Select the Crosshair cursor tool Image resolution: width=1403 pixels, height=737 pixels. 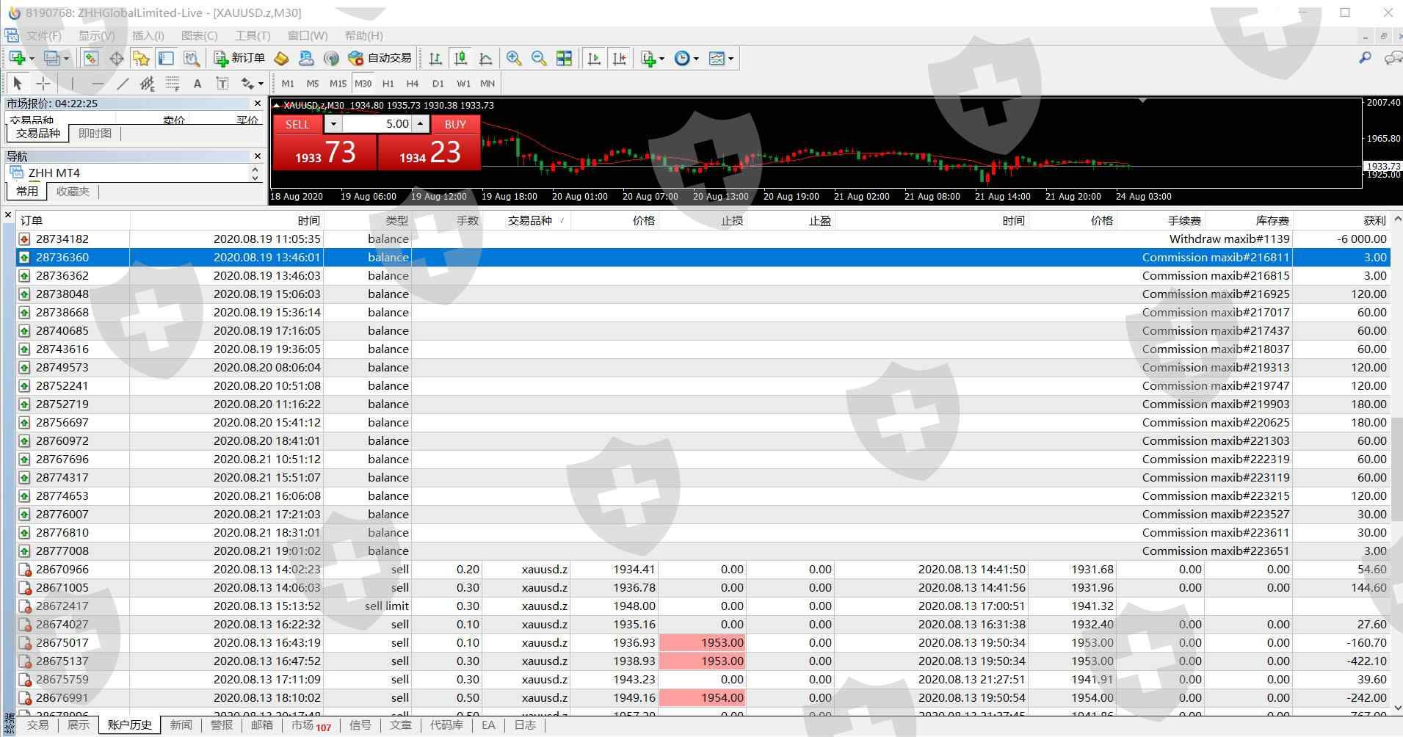tap(43, 84)
